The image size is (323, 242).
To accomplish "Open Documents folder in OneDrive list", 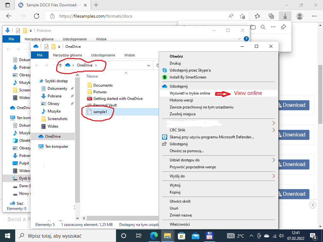I will 103,85.
